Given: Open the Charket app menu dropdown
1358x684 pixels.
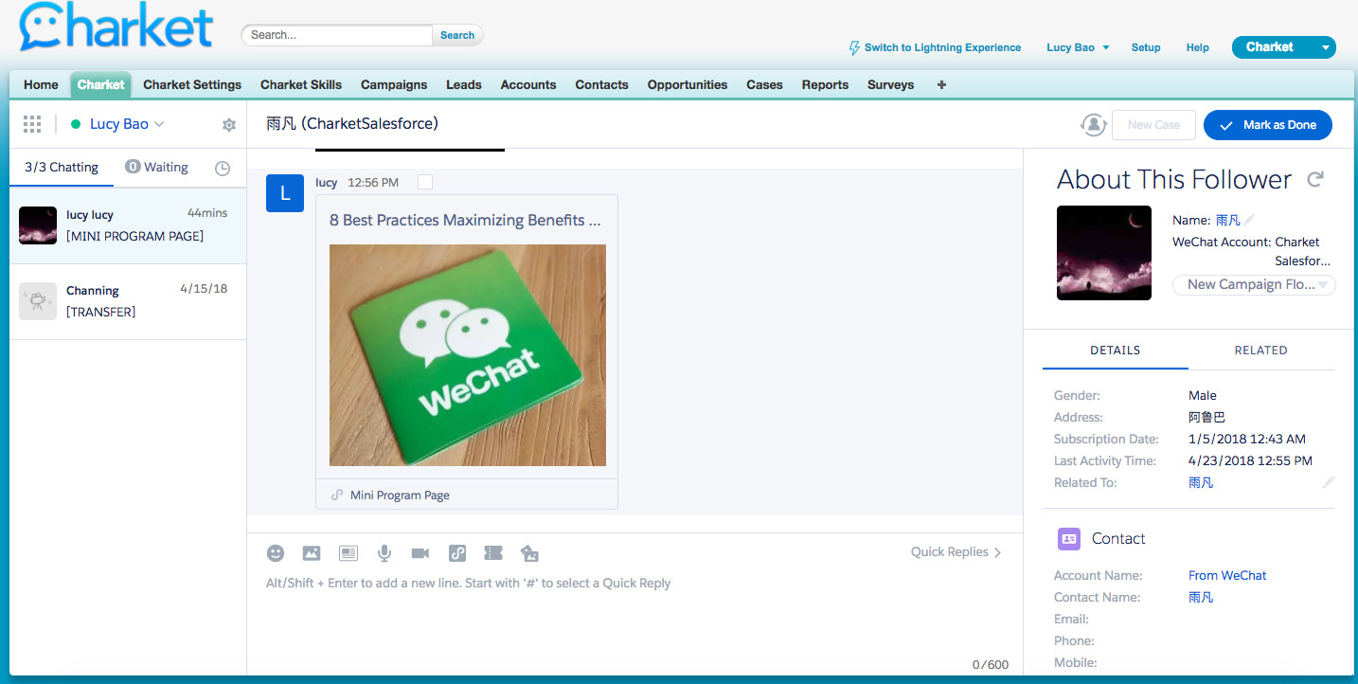Looking at the screenshot, I should [x=1326, y=47].
